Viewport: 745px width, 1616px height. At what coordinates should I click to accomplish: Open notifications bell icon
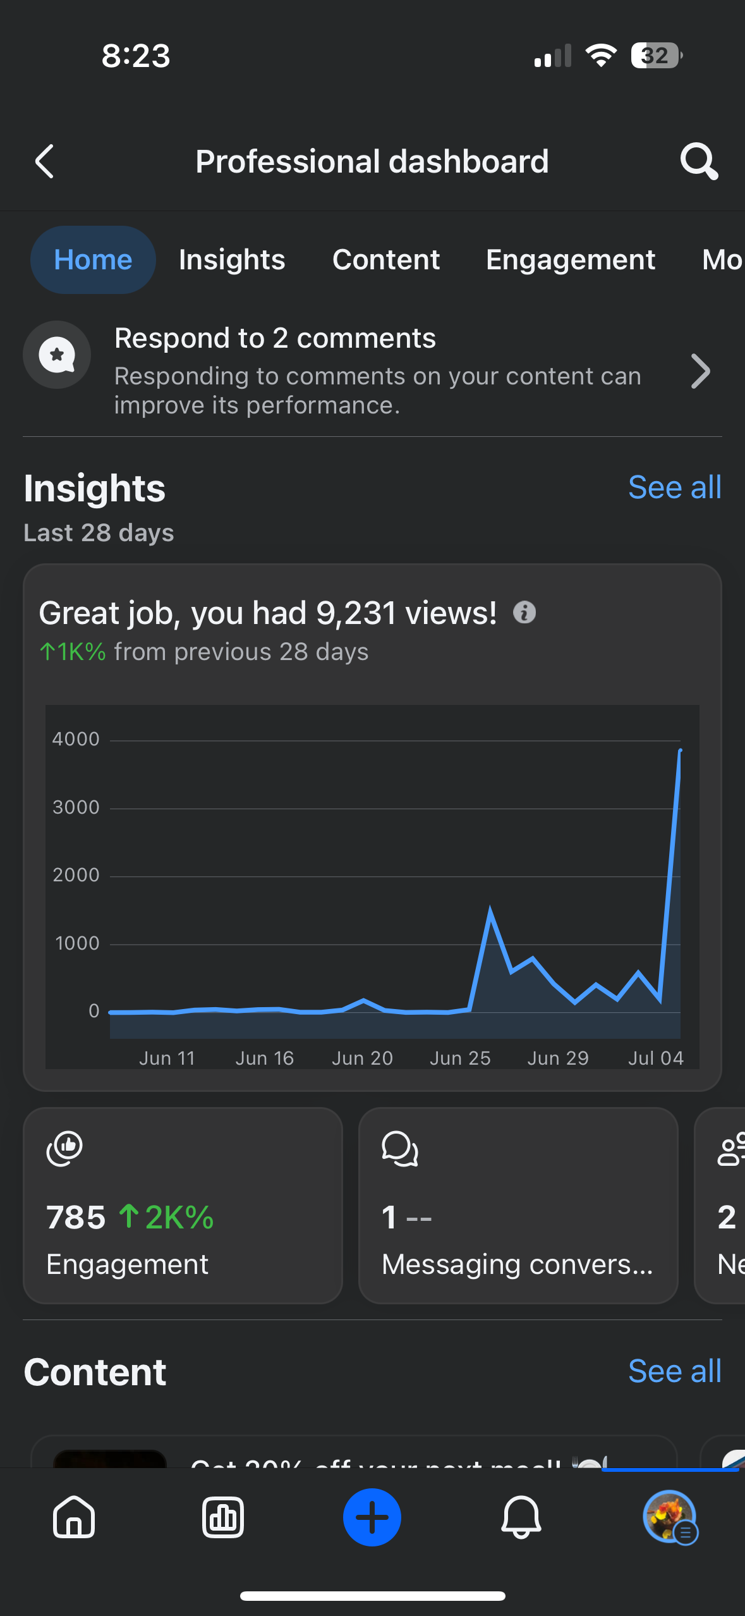point(521,1517)
